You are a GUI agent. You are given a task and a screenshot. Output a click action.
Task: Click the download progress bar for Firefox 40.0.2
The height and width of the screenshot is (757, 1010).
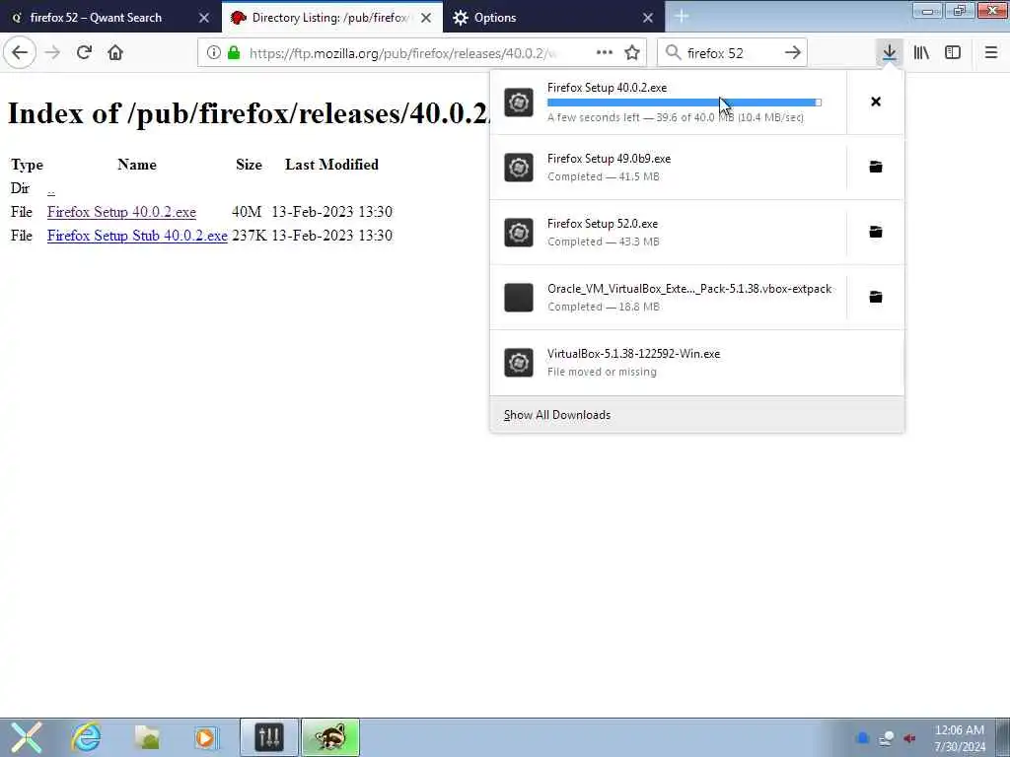(685, 103)
